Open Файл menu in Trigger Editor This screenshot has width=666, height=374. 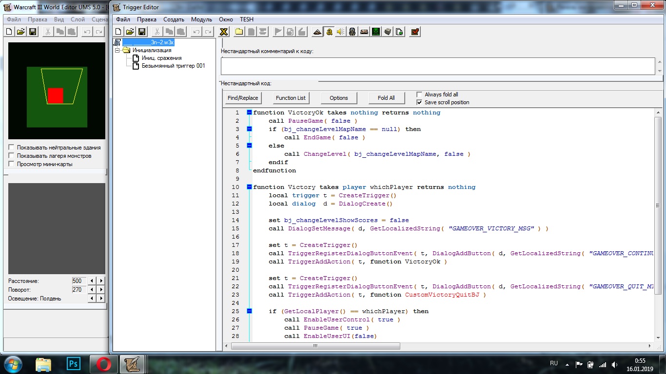pyautogui.click(x=123, y=19)
